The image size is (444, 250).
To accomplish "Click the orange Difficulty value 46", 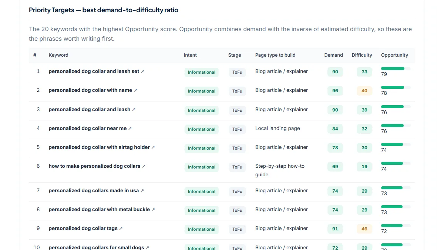I will [364, 229].
